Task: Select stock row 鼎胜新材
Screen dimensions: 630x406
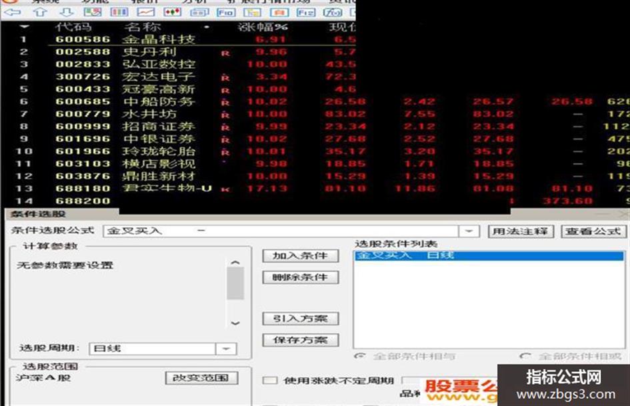Action: [x=159, y=177]
